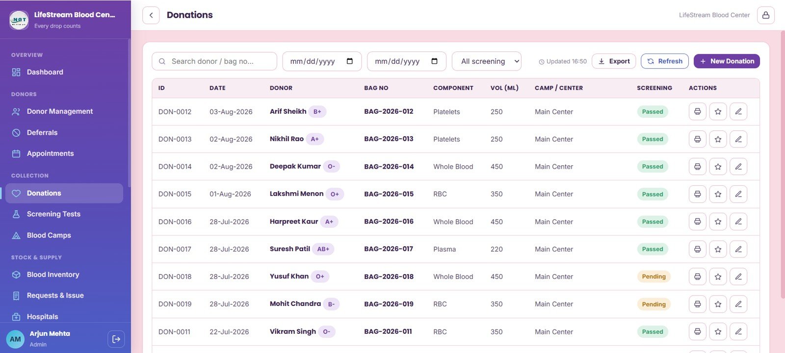This screenshot has height=353, width=785.
Task: Click bag number BAG-2026-016
Action: pyautogui.click(x=389, y=222)
